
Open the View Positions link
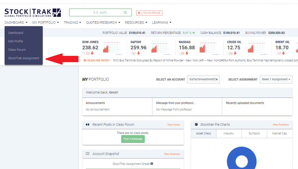tap(281, 125)
